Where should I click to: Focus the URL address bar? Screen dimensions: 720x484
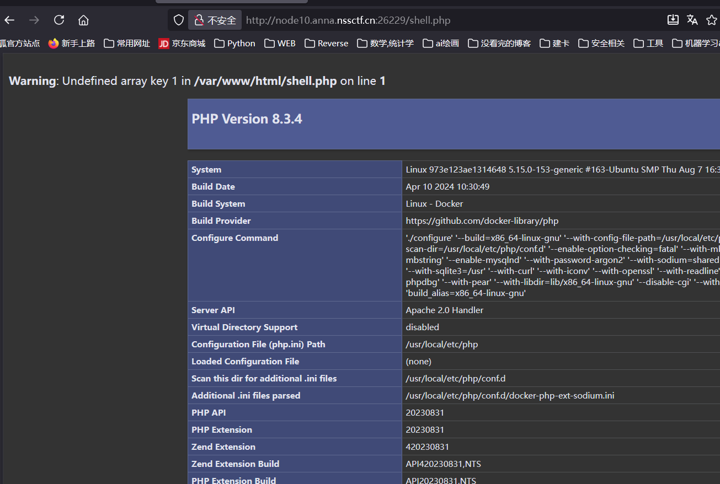coord(348,20)
